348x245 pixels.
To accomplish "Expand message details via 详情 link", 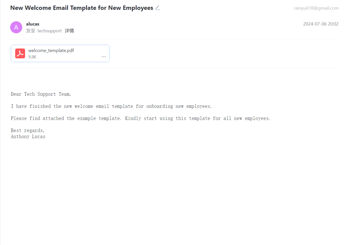I will coord(69,31).
